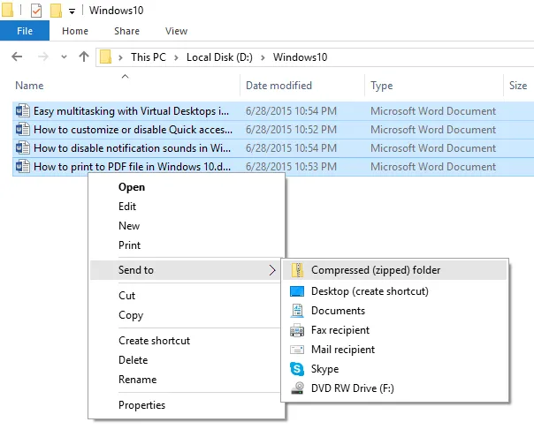
Task: Click the Fax recipient icon
Action: click(x=297, y=330)
